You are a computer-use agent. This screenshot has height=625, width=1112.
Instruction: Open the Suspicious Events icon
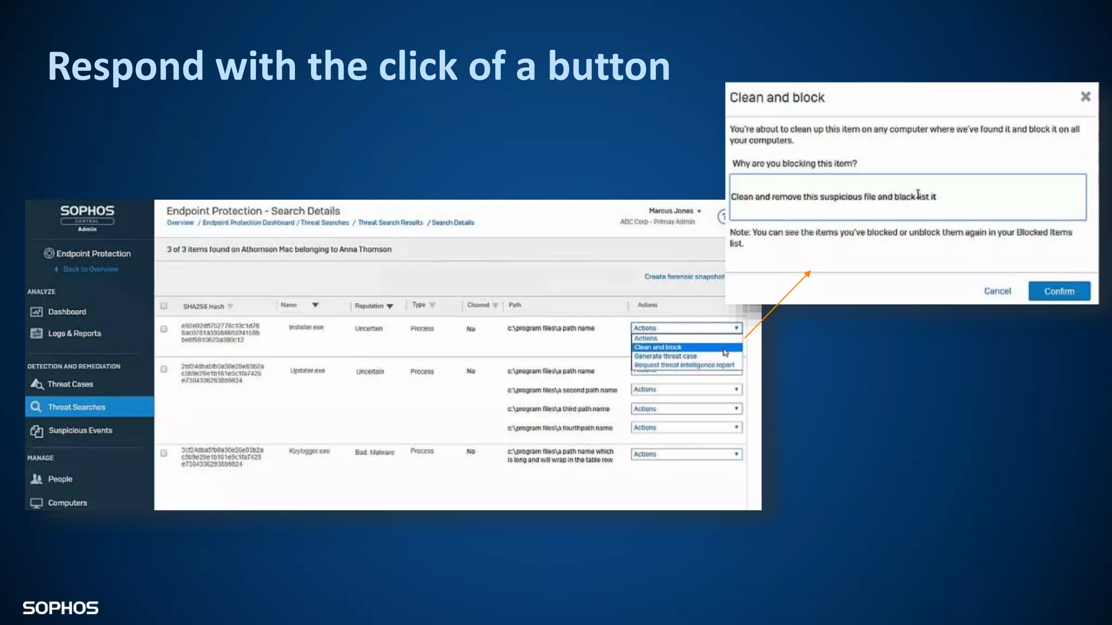36,431
